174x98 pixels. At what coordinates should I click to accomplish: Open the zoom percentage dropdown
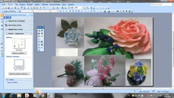tap(82, 8)
